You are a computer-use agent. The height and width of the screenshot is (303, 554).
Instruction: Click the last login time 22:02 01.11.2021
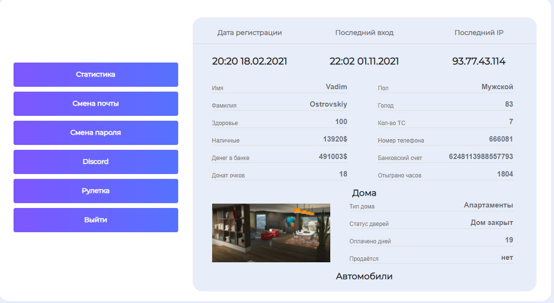coord(364,62)
